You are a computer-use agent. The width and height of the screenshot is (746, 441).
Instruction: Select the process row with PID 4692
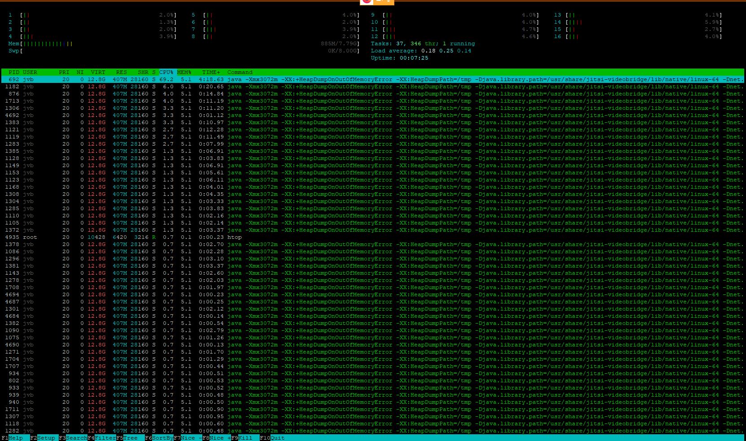coord(373,115)
